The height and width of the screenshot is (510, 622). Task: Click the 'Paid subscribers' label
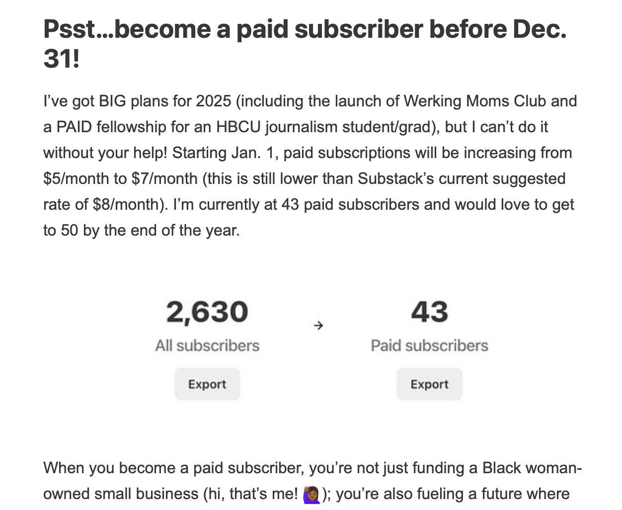point(429,345)
